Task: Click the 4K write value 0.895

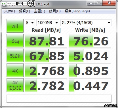Action: point(90,70)
